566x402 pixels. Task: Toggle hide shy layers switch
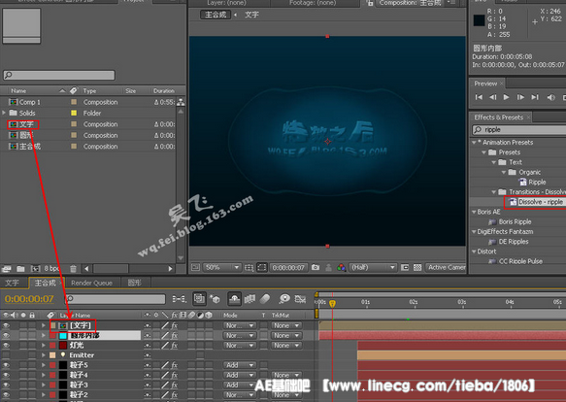click(x=234, y=298)
